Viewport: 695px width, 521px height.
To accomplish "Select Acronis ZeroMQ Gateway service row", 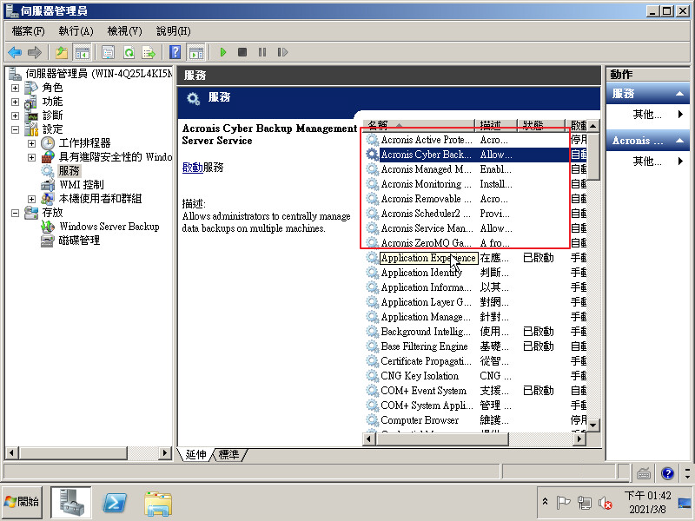I will (x=475, y=243).
